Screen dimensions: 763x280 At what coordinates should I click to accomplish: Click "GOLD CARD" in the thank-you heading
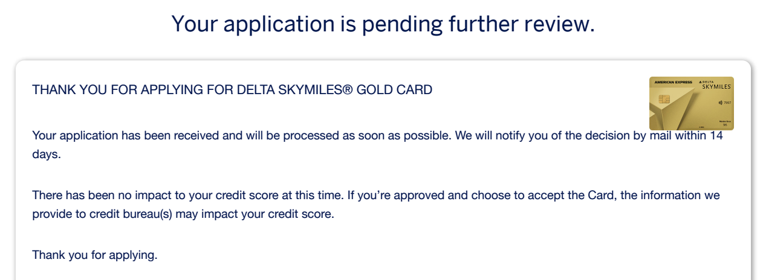(394, 91)
